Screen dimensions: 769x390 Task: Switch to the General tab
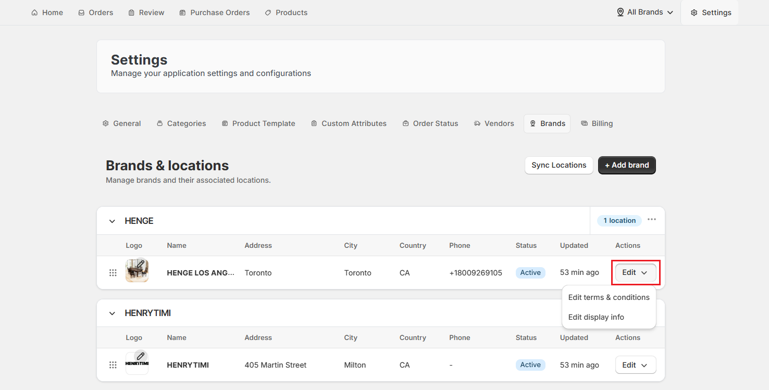coord(121,123)
